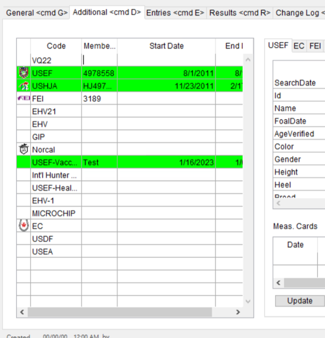Click the Color field label
The height and width of the screenshot is (338, 325).
(x=284, y=147)
